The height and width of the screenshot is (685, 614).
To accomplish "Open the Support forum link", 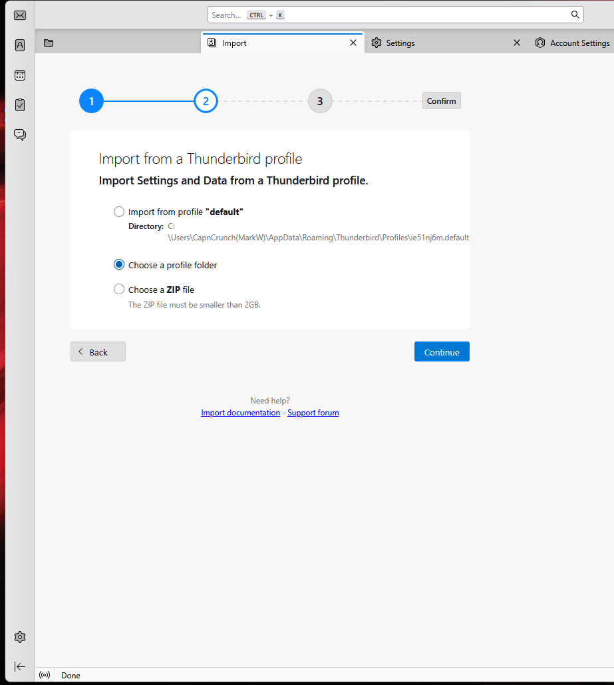I will 313,413.
